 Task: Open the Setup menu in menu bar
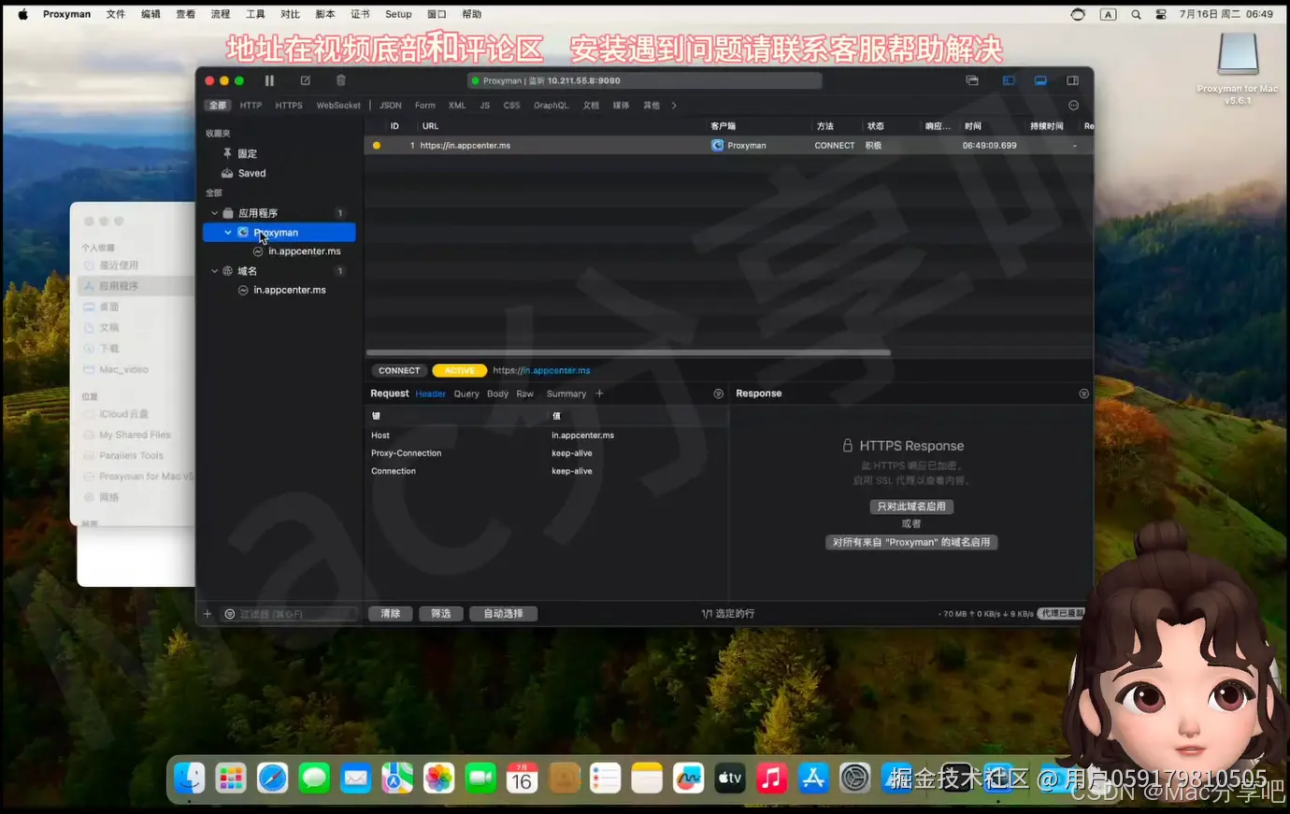[x=398, y=14]
